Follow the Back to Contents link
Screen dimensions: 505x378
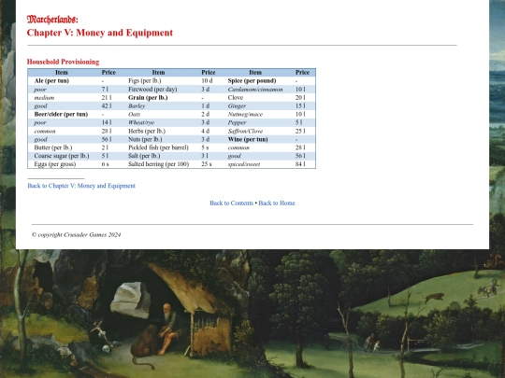tap(232, 203)
